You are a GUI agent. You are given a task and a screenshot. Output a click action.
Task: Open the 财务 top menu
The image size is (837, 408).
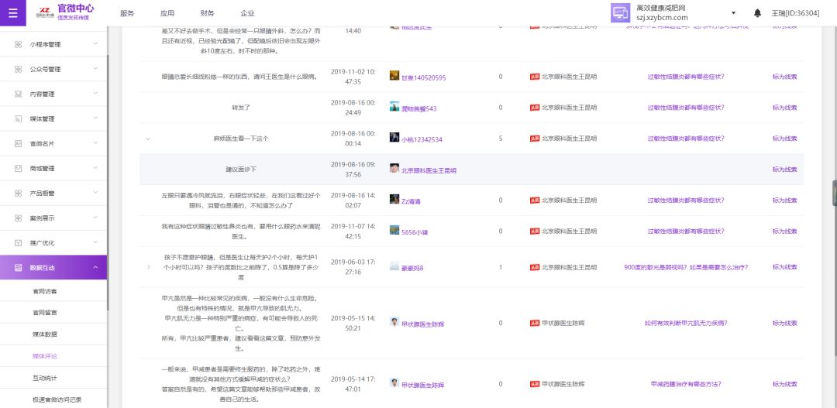click(207, 13)
